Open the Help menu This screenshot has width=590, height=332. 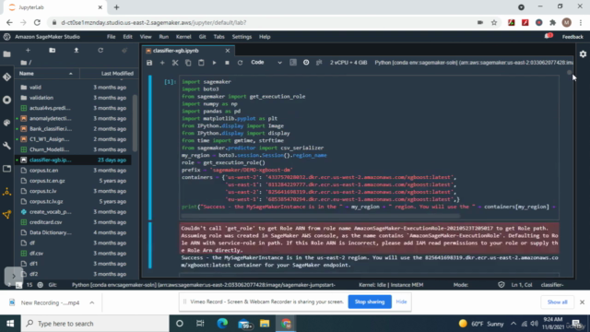(x=265, y=37)
